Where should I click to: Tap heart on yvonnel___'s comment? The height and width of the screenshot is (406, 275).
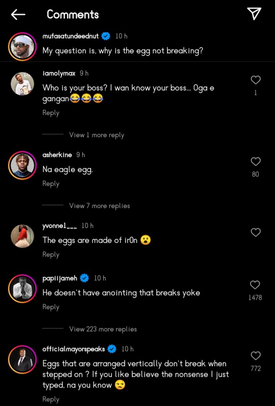coord(256,232)
